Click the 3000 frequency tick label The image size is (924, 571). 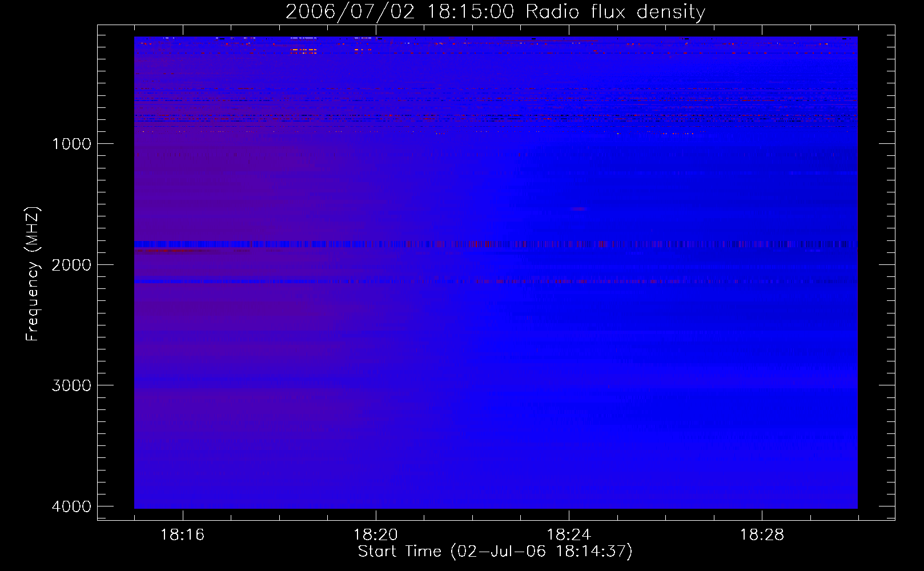(71, 385)
